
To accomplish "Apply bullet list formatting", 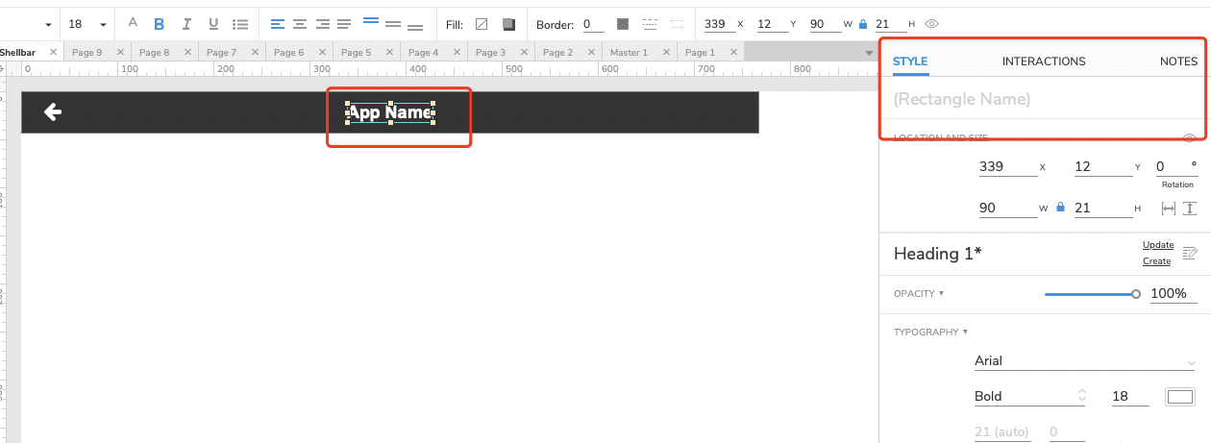I will (x=240, y=24).
